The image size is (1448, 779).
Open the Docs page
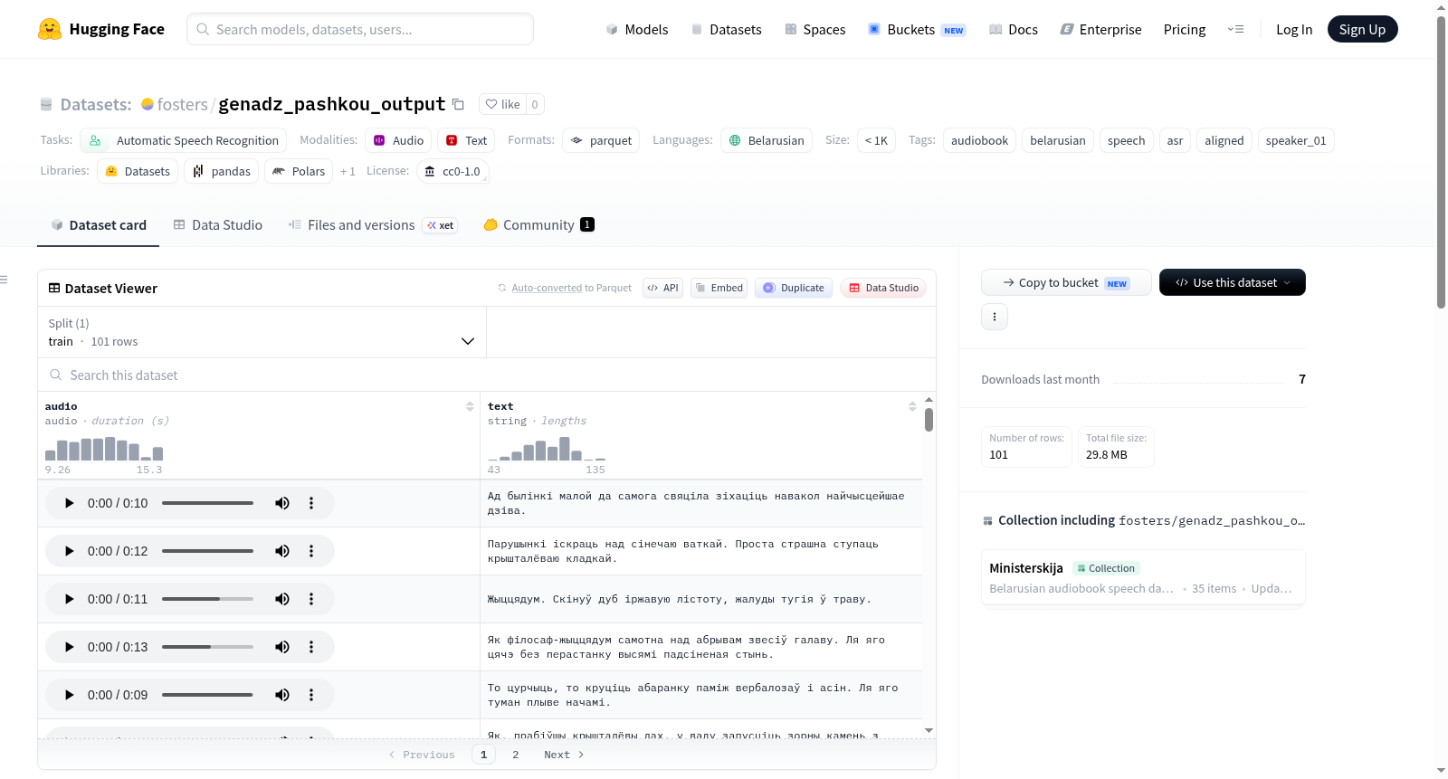[x=1014, y=29]
